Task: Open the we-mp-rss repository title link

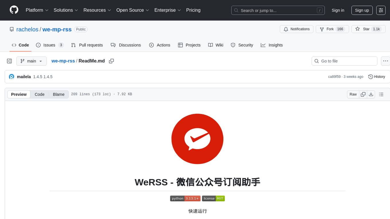Action: (x=57, y=29)
